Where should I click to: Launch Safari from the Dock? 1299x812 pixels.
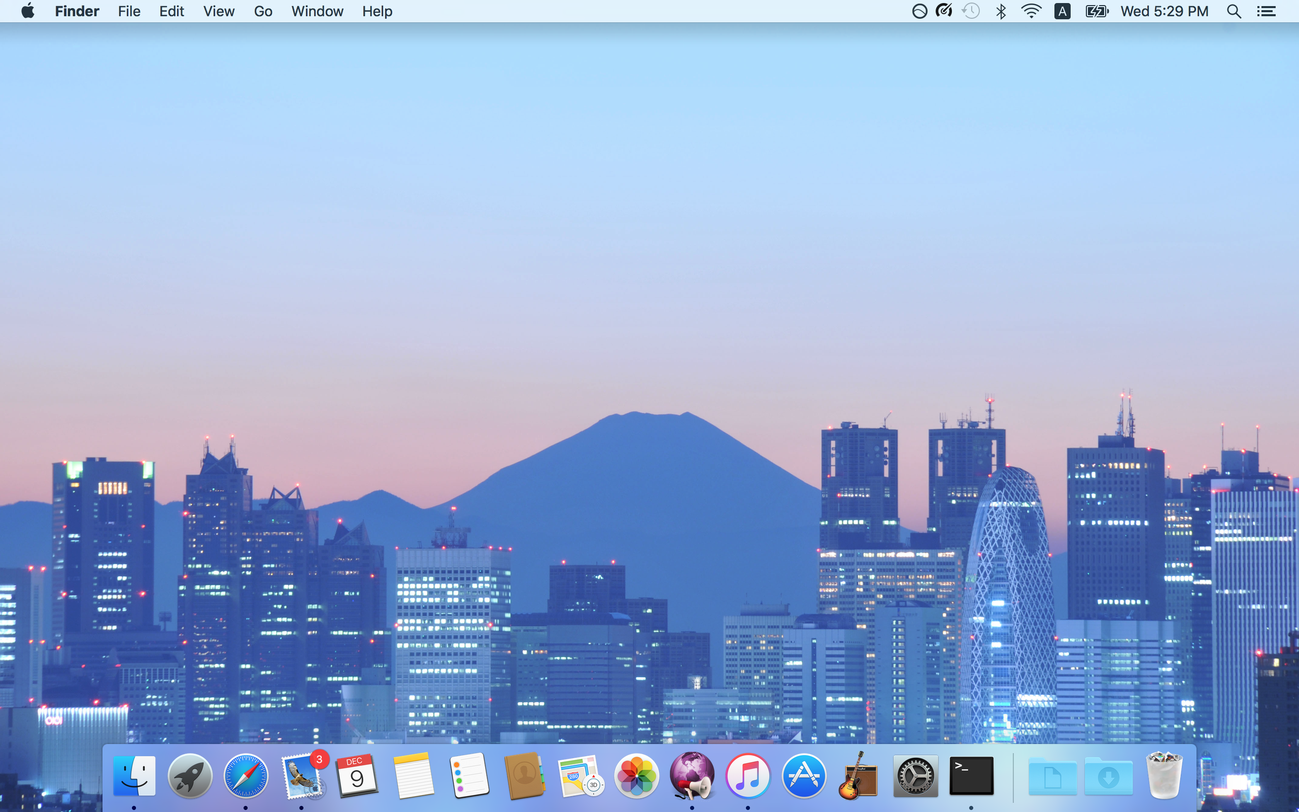(246, 776)
